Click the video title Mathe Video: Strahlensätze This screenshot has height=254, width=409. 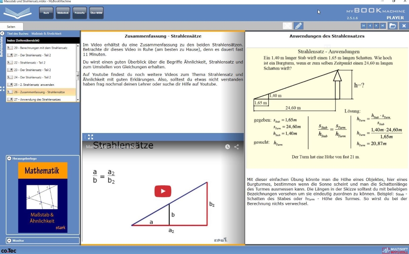[112, 147]
